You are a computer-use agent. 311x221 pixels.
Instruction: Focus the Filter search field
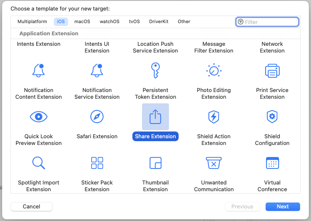[267, 22]
